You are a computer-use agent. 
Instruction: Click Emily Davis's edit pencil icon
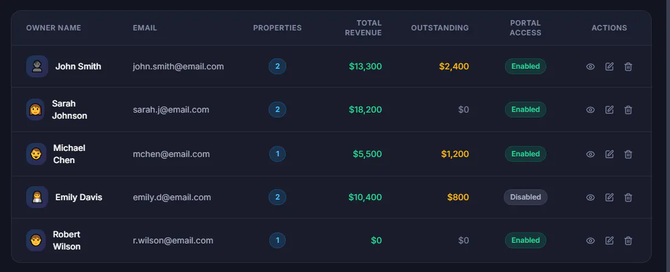[x=609, y=197]
